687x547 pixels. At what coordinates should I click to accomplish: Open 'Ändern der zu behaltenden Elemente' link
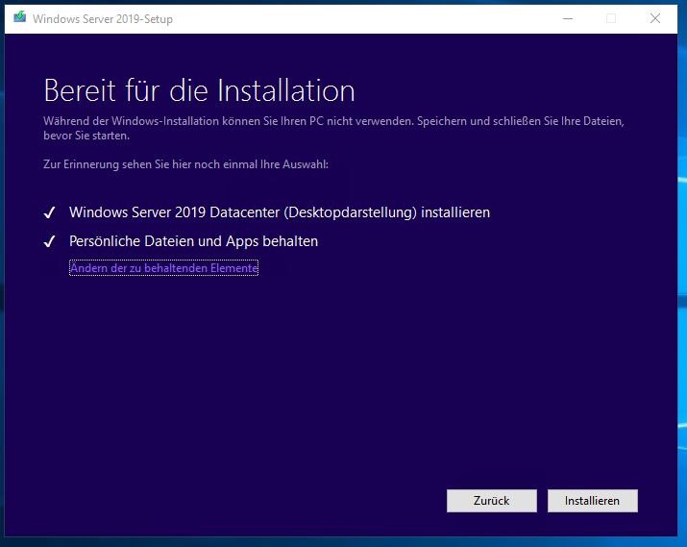coord(164,268)
